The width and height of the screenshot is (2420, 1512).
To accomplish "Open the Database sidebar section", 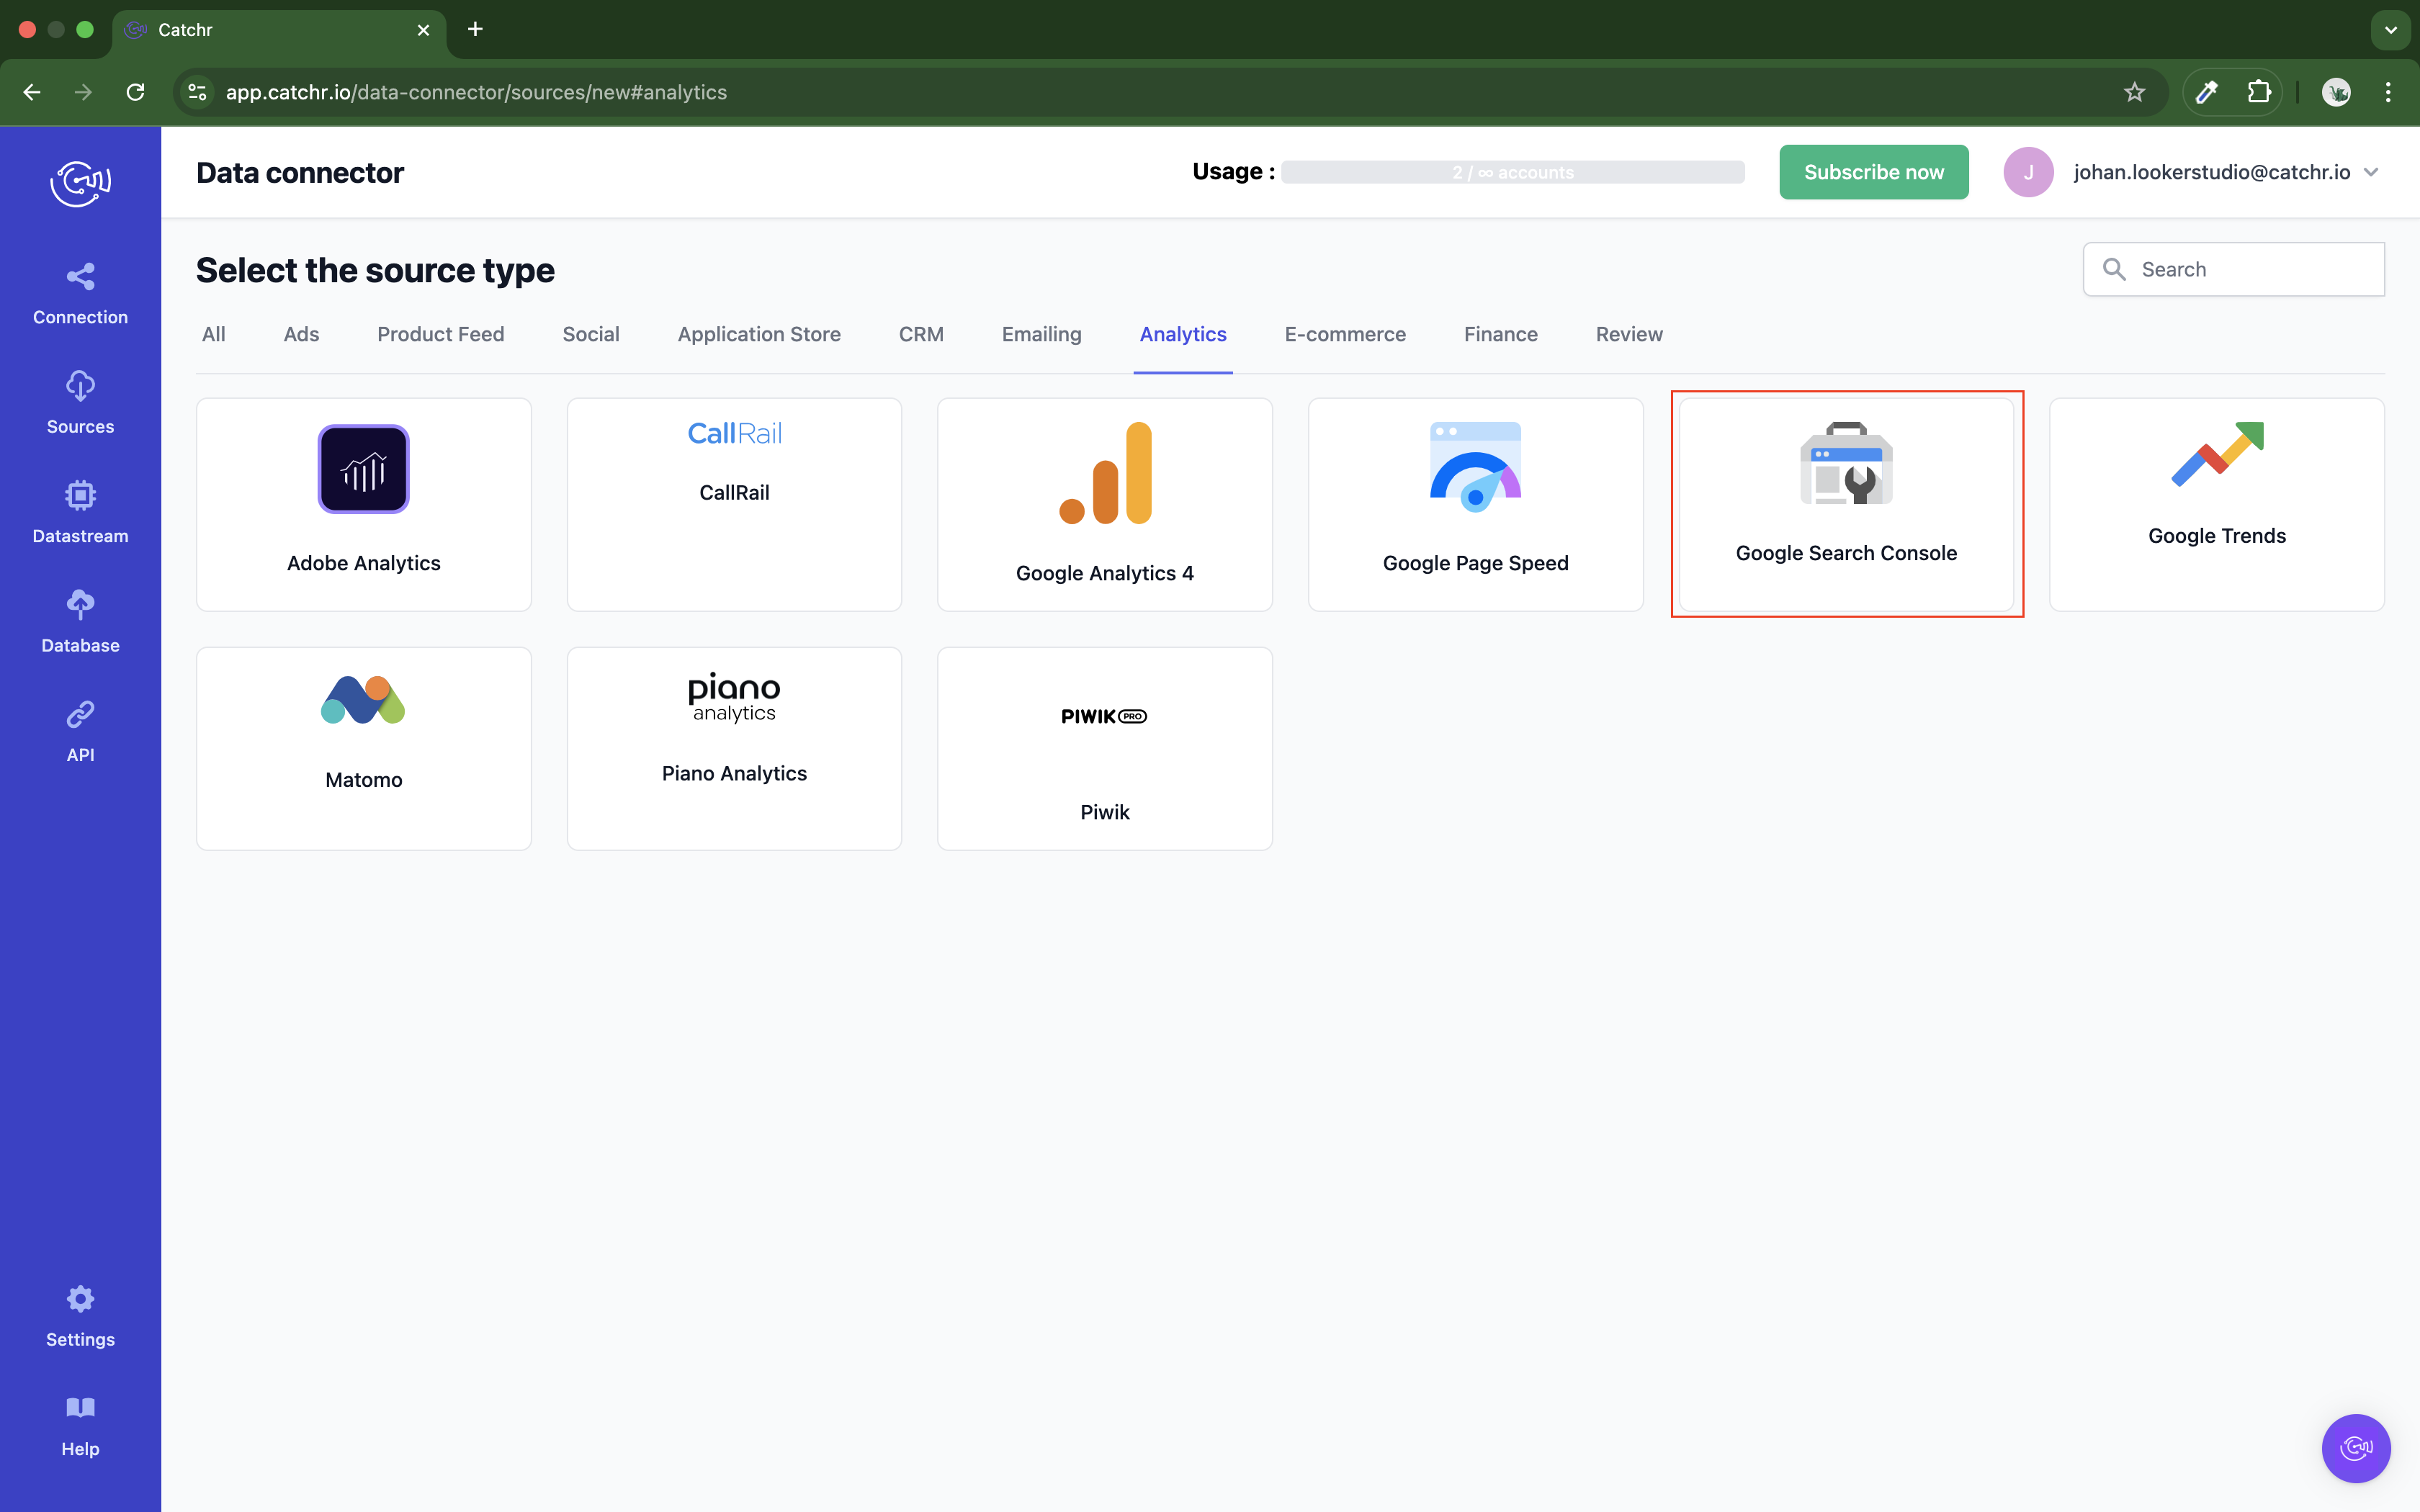I will coord(80,623).
